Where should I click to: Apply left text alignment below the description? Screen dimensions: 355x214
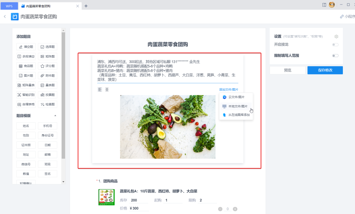pyautogui.click(x=100, y=89)
